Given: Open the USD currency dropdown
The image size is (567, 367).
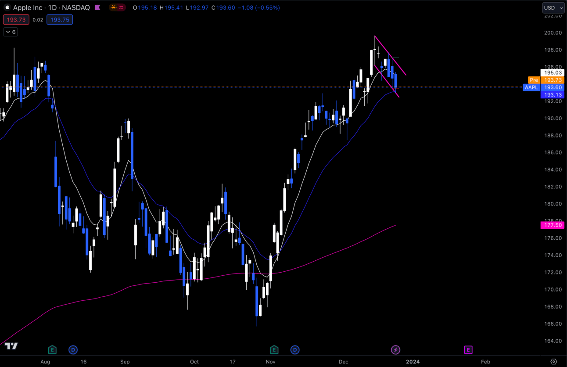Looking at the screenshot, I should click(553, 7).
